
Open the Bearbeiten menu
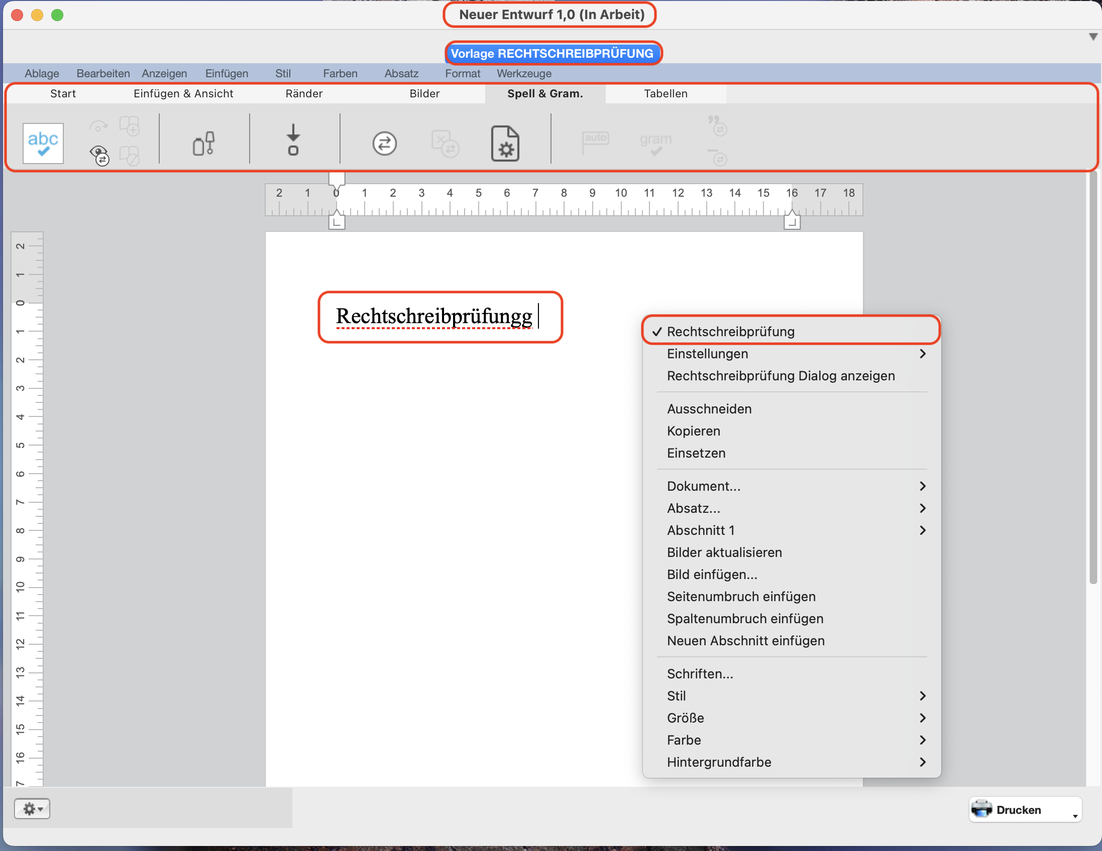pos(103,73)
